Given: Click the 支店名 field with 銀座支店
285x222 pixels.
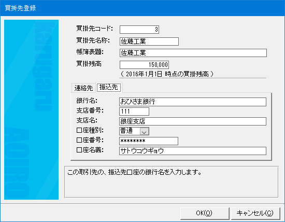Looking at the screenshot, I should (193, 121).
